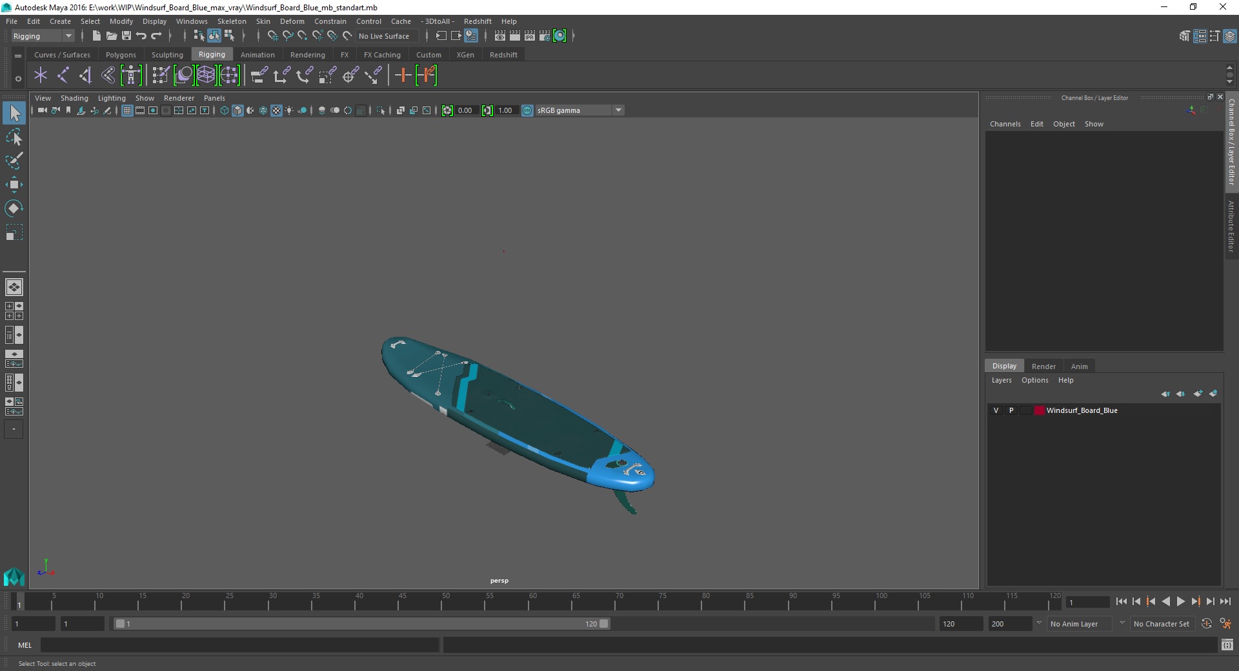The height and width of the screenshot is (671, 1239).
Task: Open the Deform menu
Action: pos(292,21)
